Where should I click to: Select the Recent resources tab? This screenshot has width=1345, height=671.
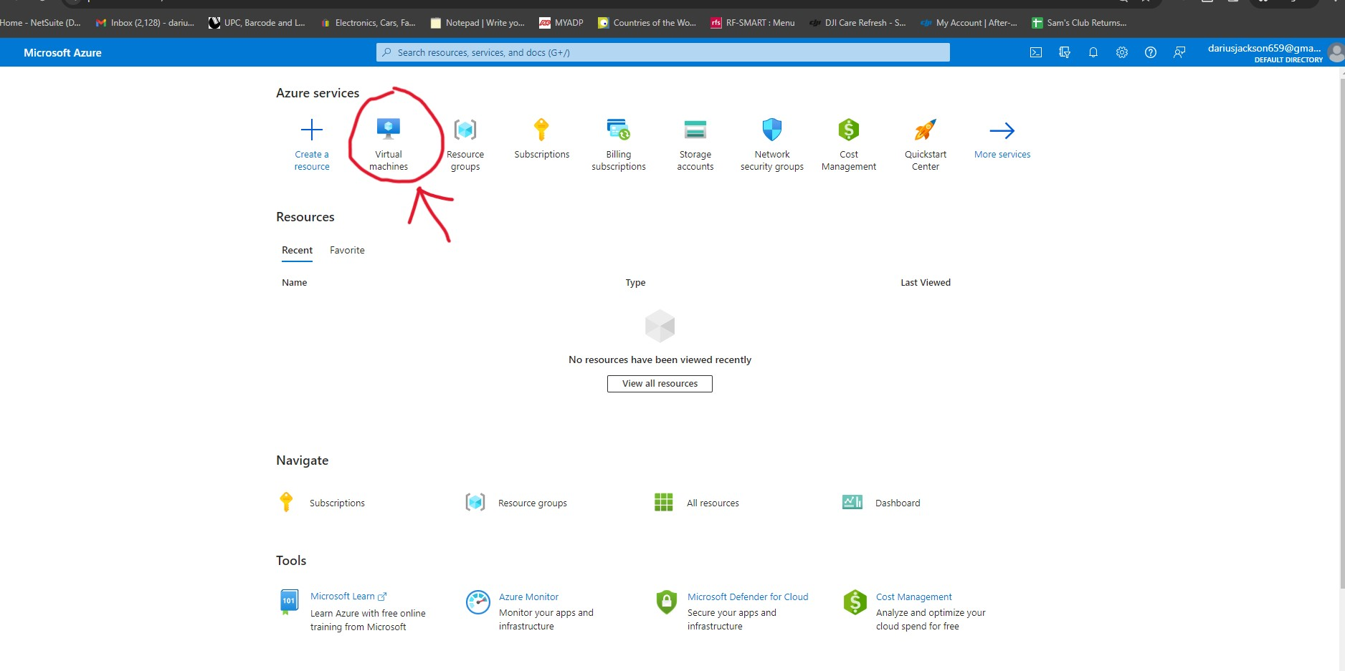[x=297, y=250]
